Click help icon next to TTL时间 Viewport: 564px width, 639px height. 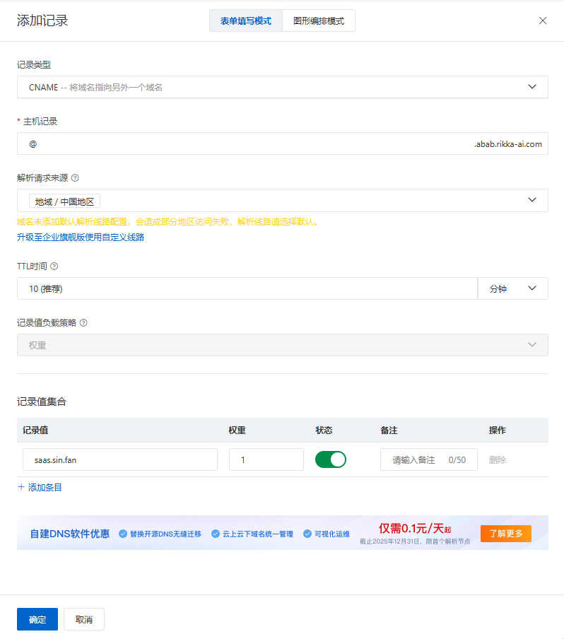[54, 266]
